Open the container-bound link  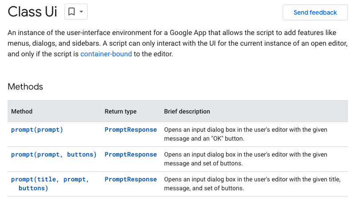click(x=106, y=54)
